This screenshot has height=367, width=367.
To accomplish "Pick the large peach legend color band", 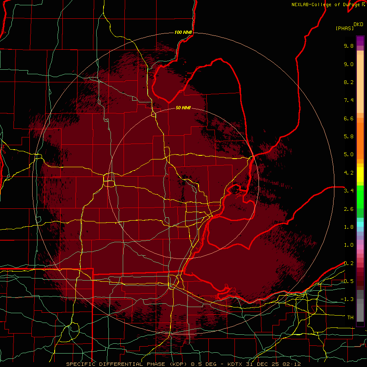I will (360, 84).
